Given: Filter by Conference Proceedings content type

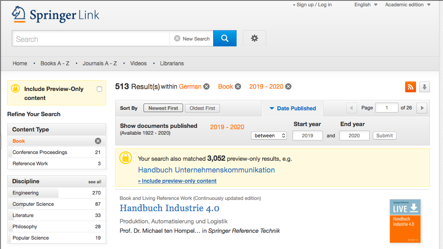Looking at the screenshot, I should (x=57, y=152).
